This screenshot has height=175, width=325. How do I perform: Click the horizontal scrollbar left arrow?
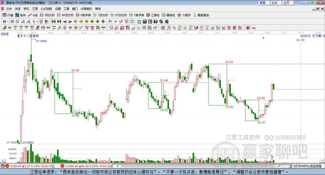[117, 166]
